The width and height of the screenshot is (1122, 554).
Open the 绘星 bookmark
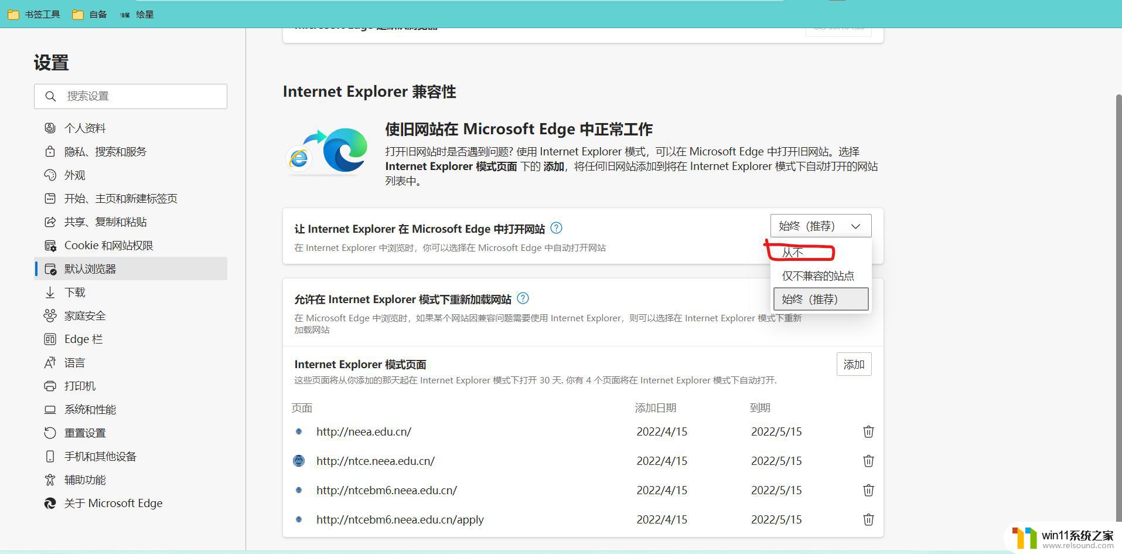click(x=137, y=14)
